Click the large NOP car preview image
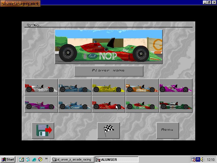The width and height of the screenshot is (217, 163). point(109,47)
